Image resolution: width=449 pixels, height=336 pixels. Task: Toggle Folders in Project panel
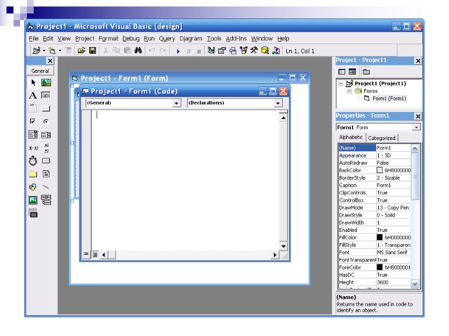pyautogui.click(x=366, y=72)
